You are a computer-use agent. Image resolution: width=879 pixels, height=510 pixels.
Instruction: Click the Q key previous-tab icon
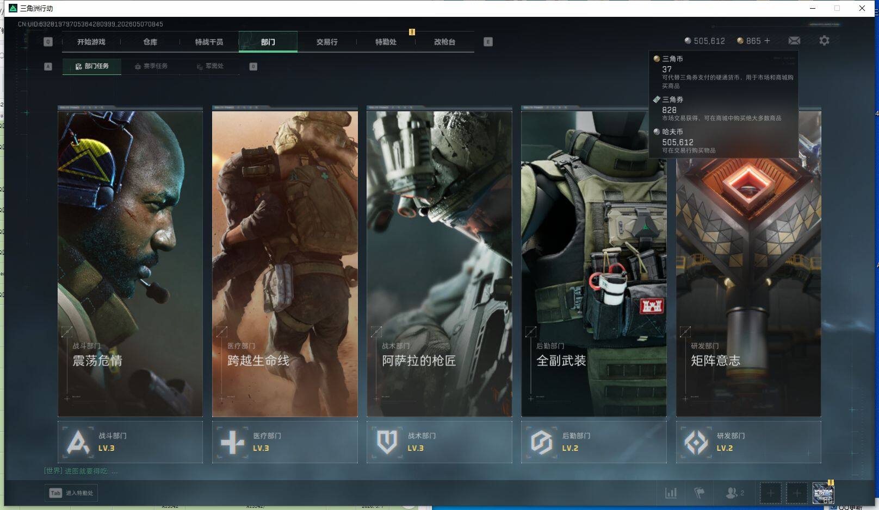[48, 42]
